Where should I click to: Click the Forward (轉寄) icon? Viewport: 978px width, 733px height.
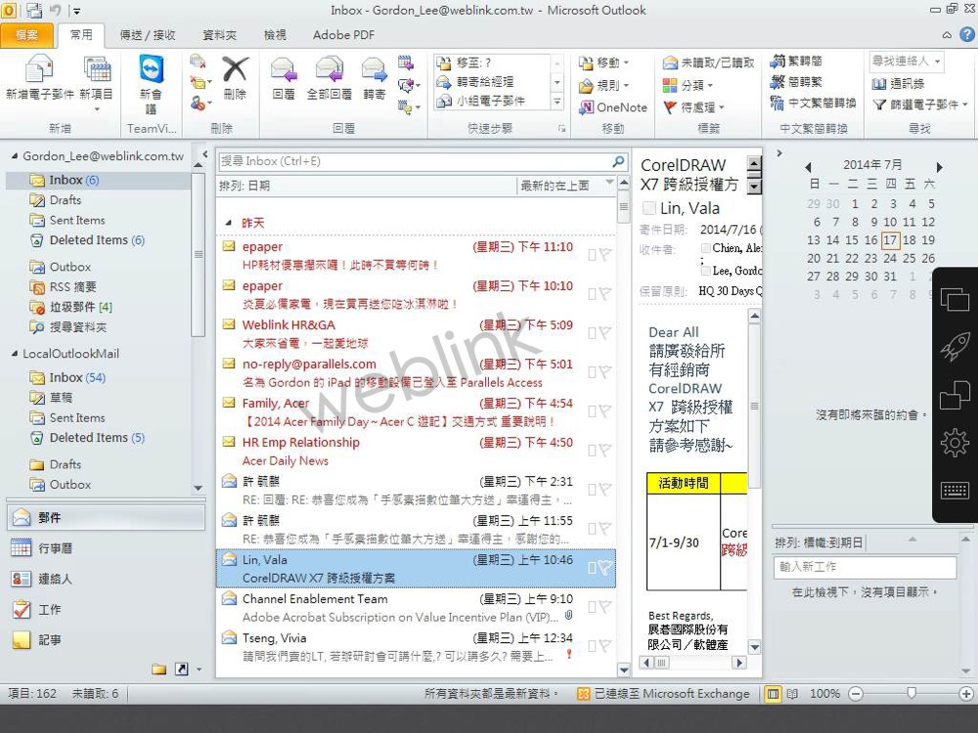coord(375,69)
